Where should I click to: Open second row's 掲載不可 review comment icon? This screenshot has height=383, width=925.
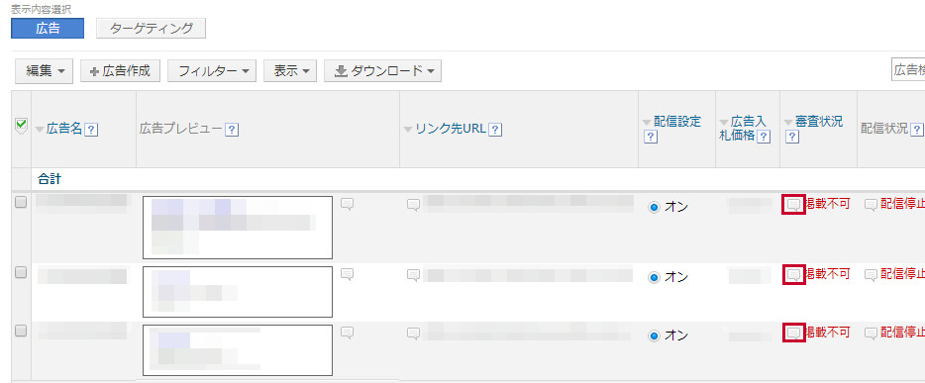tap(794, 274)
